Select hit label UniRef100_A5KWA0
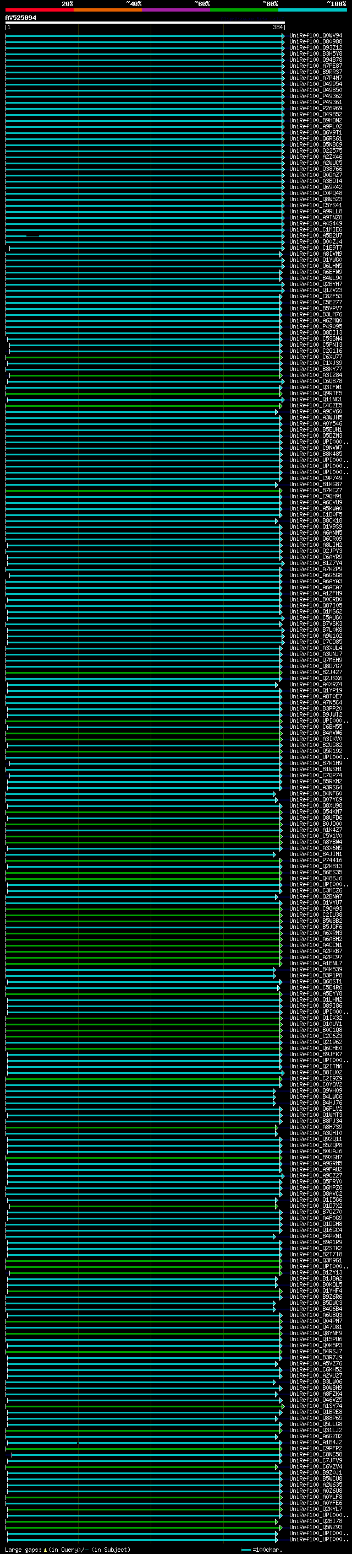The height and width of the screenshot is (1554, 352). click(316, 509)
